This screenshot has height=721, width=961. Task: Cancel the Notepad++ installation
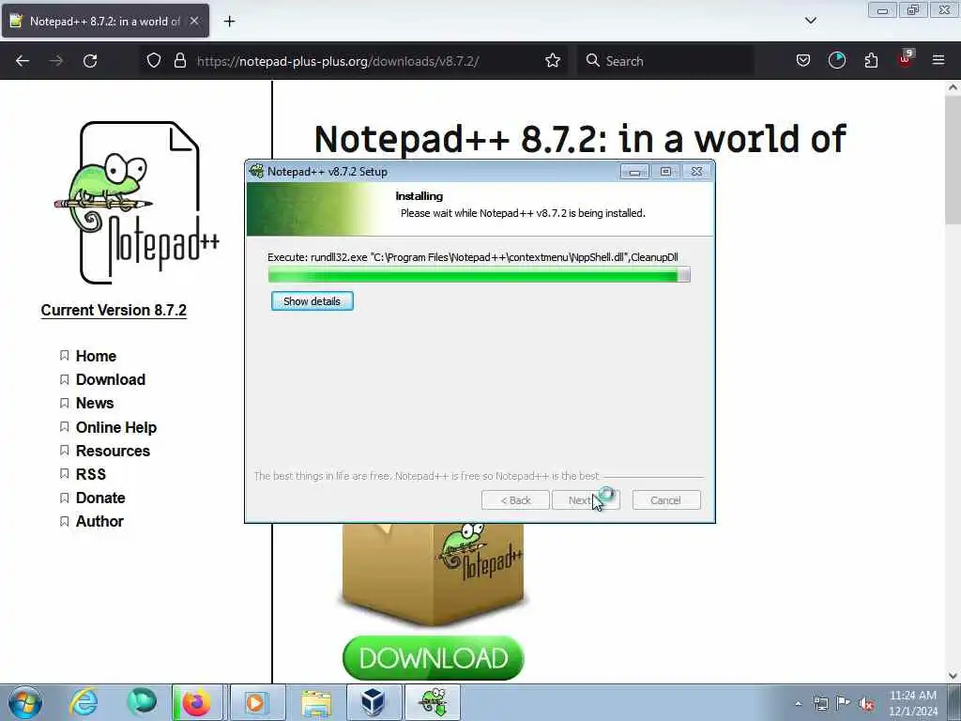click(666, 500)
